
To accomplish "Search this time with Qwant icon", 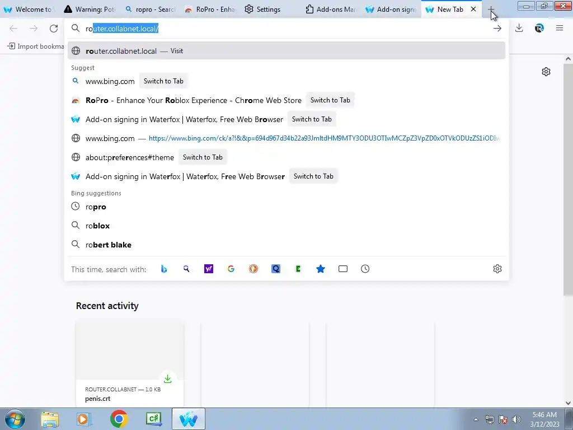I will tap(276, 269).
